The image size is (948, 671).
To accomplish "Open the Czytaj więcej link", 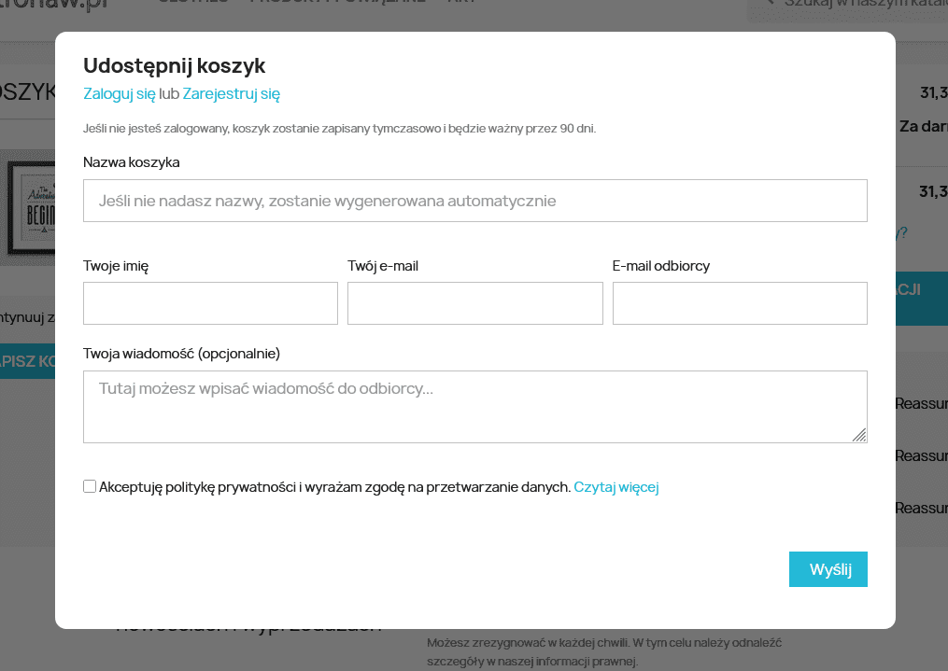I will click(615, 487).
